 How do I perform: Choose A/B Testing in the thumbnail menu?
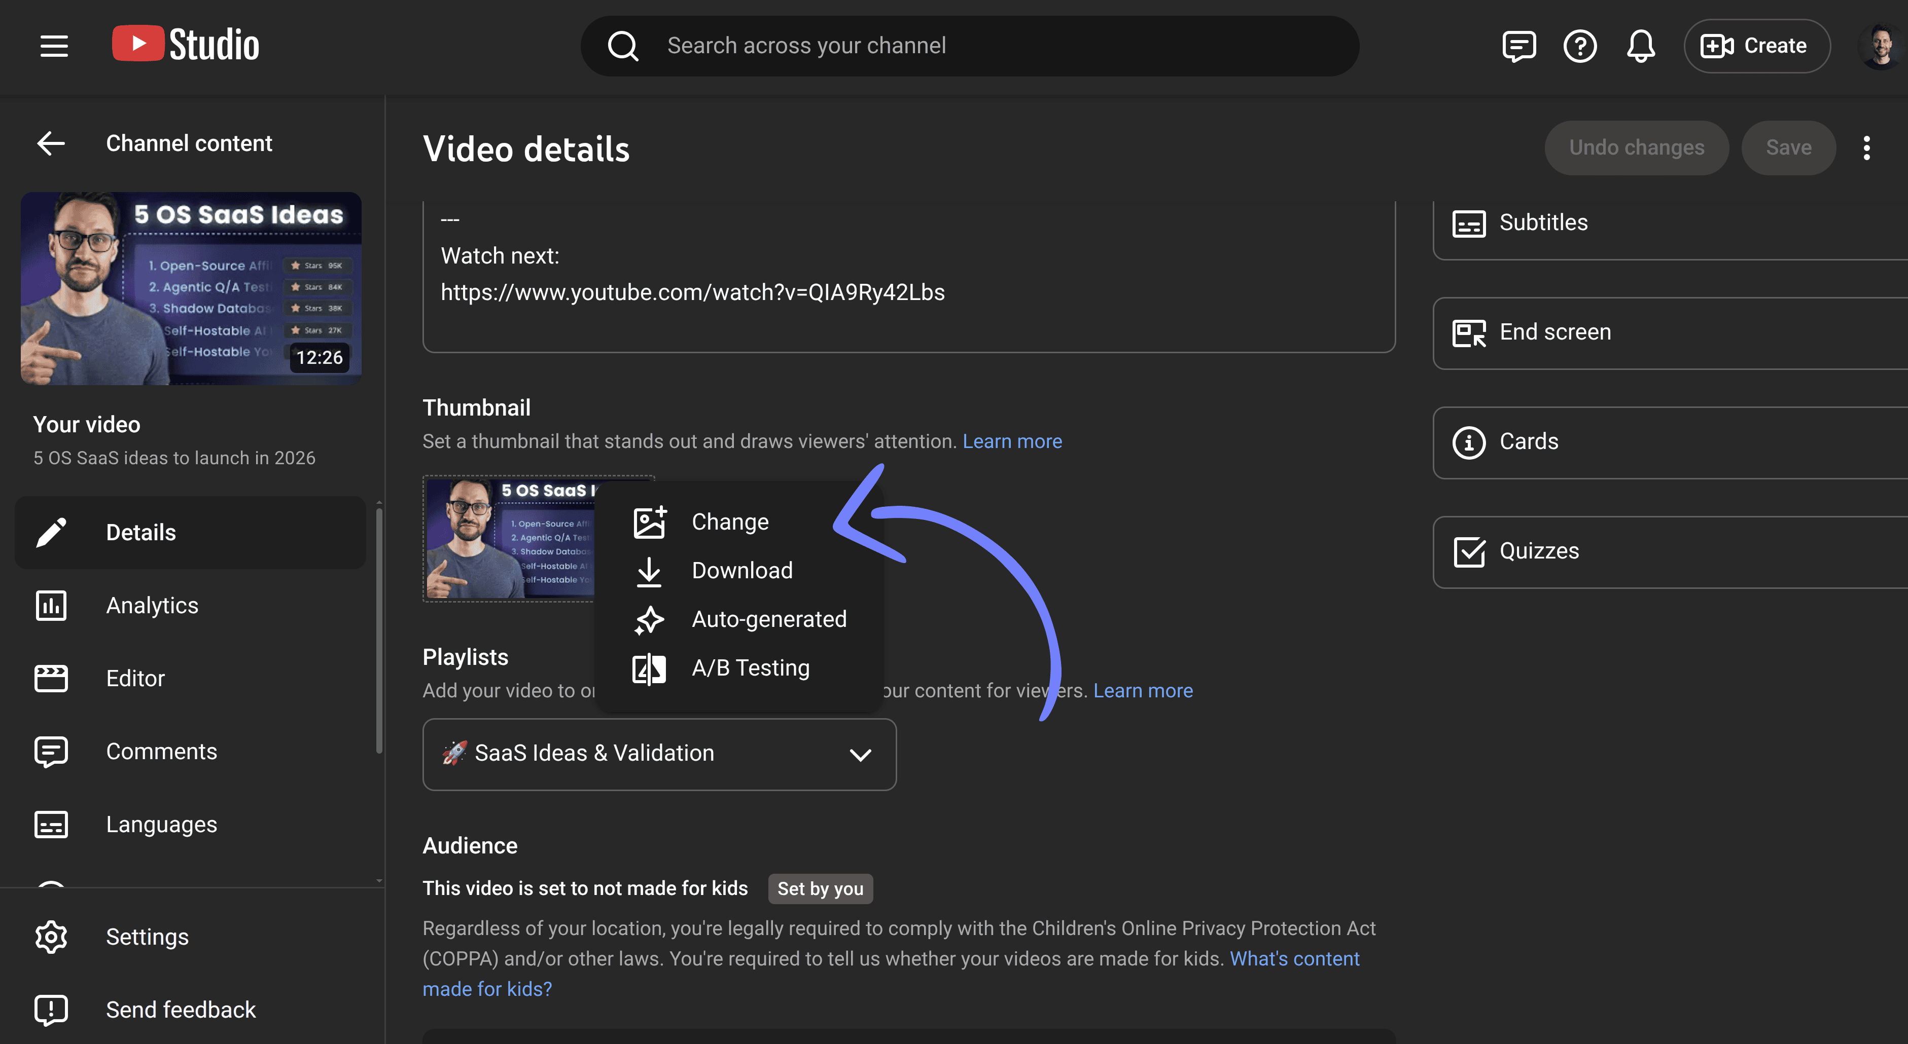point(750,667)
